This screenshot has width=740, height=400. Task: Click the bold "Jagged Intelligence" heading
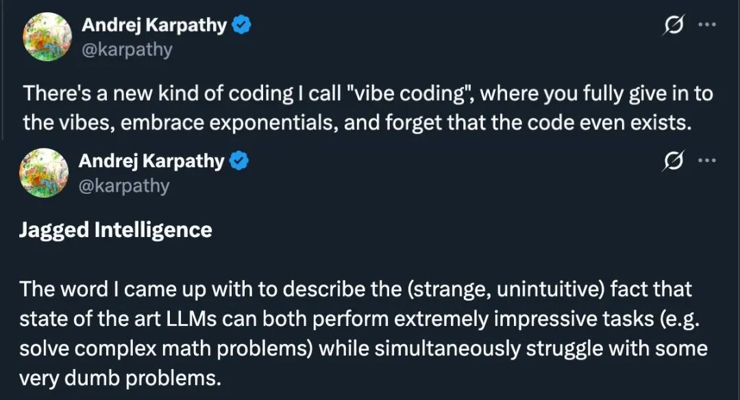(x=116, y=229)
